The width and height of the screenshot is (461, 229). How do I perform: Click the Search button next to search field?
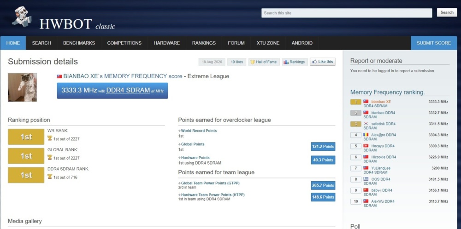point(447,12)
